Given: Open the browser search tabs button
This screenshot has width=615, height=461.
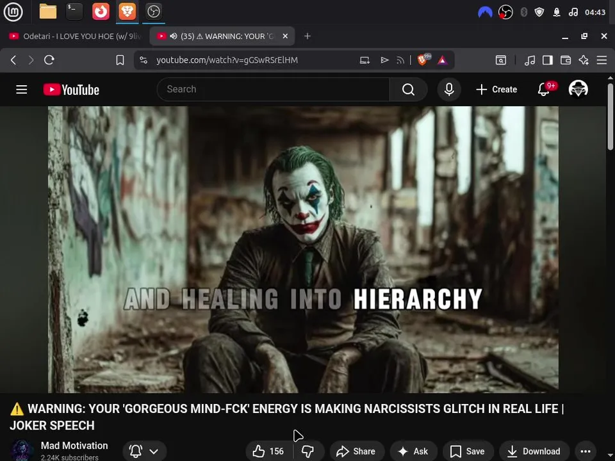Looking at the screenshot, I should 501,60.
